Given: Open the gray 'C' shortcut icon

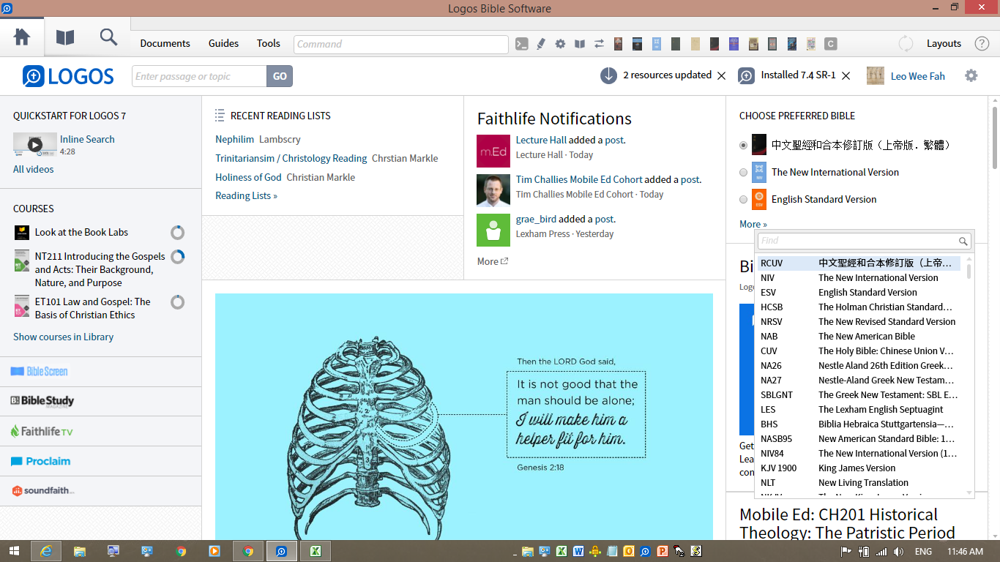Looking at the screenshot, I should [830, 44].
